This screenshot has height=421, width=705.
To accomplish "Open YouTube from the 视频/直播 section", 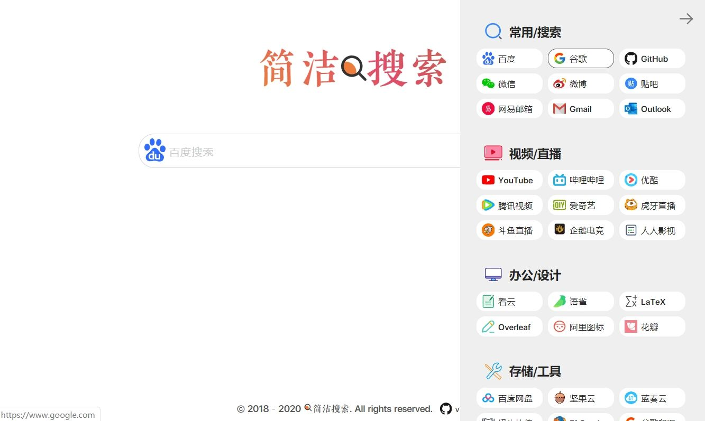I will pyautogui.click(x=509, y=180).
